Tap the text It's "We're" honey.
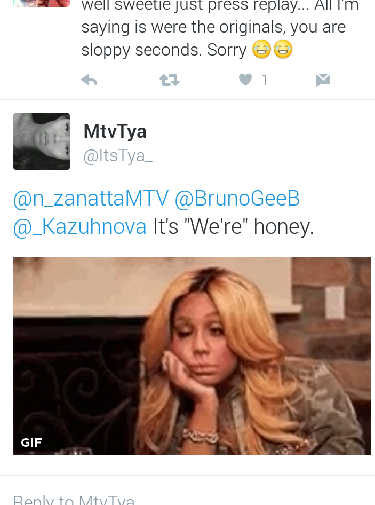This screenshot has width=375, height=505. 233,226
